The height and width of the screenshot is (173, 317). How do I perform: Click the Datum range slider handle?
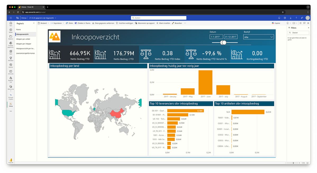224,43
